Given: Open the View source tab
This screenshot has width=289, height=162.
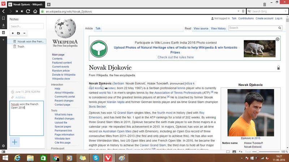Looking at the screenshot, I should click(201, 28).
